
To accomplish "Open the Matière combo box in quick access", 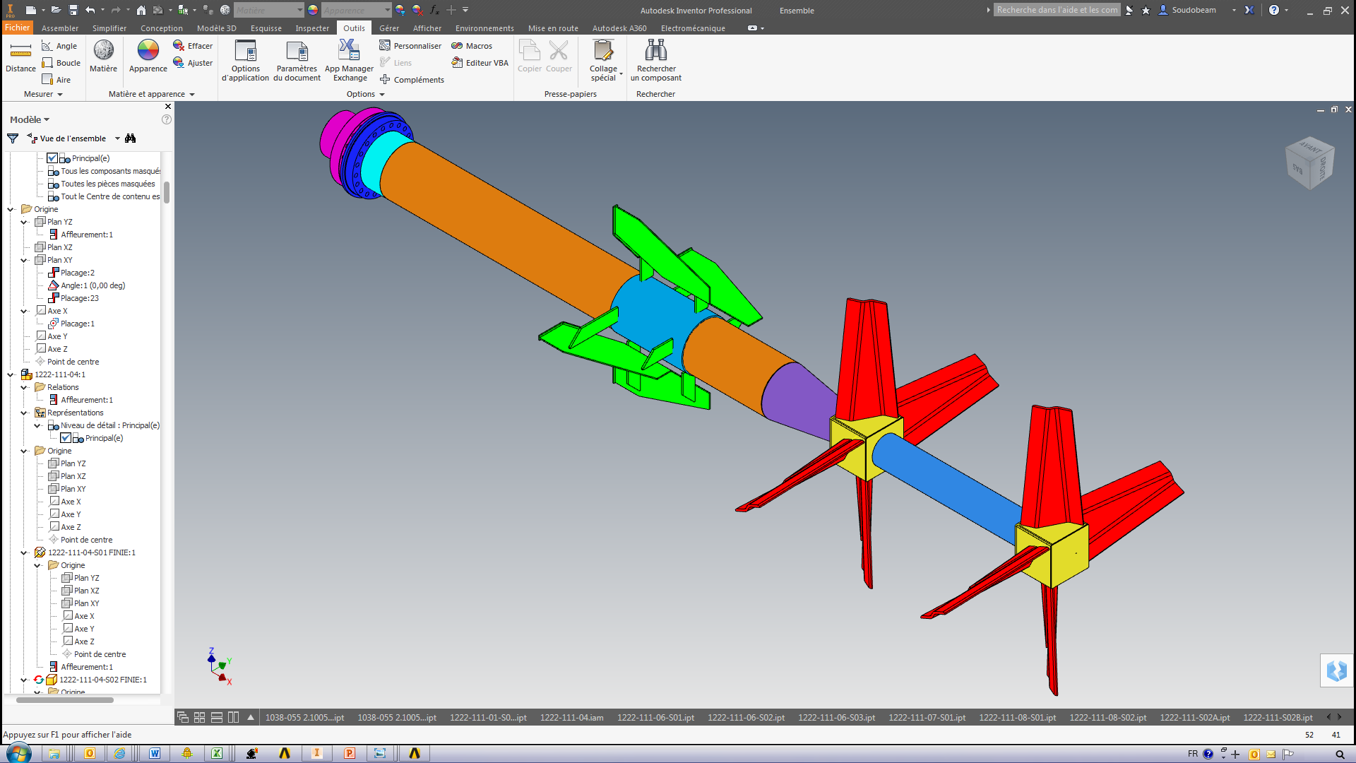I will [269, 10].
